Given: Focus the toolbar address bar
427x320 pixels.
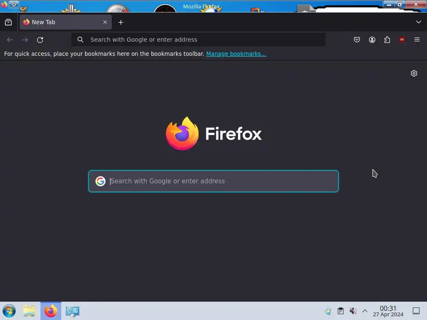Looking at the screenshot, I should (198, 40).
